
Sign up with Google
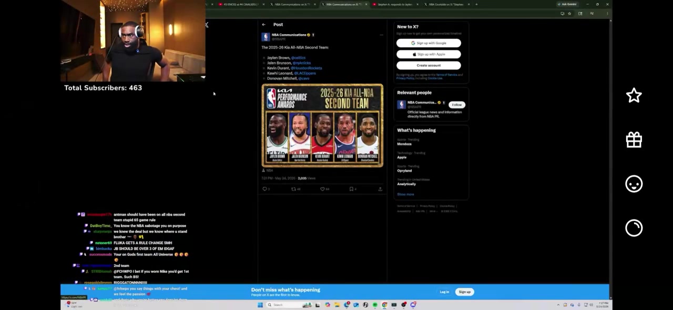[429, 43]
